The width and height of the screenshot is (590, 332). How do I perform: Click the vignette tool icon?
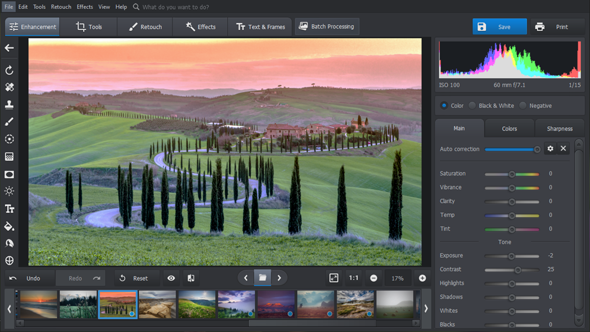[9, 174]
